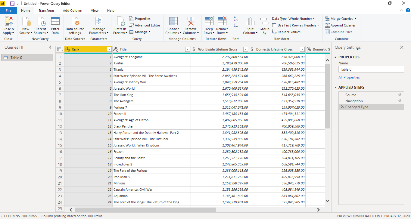Image resolution: width=411 pixels, height=219 pixels.
Task: Switch to the Home tab
Action: pyautogui.click(x=26, y=11)
